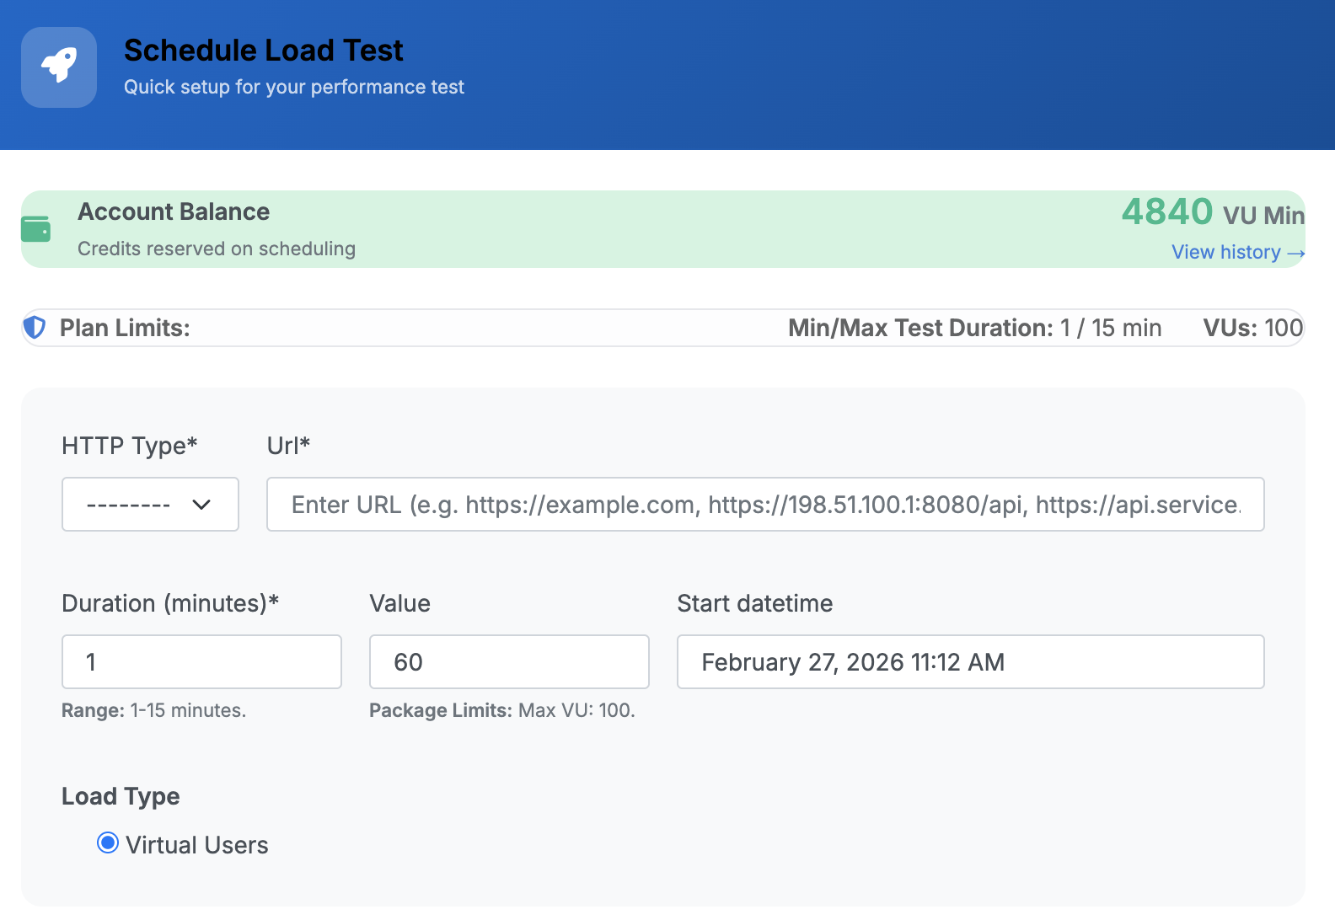Viewport: 1335px width, 920px height.
Task: Click the Plan Limits label
Action: point(125,328)
